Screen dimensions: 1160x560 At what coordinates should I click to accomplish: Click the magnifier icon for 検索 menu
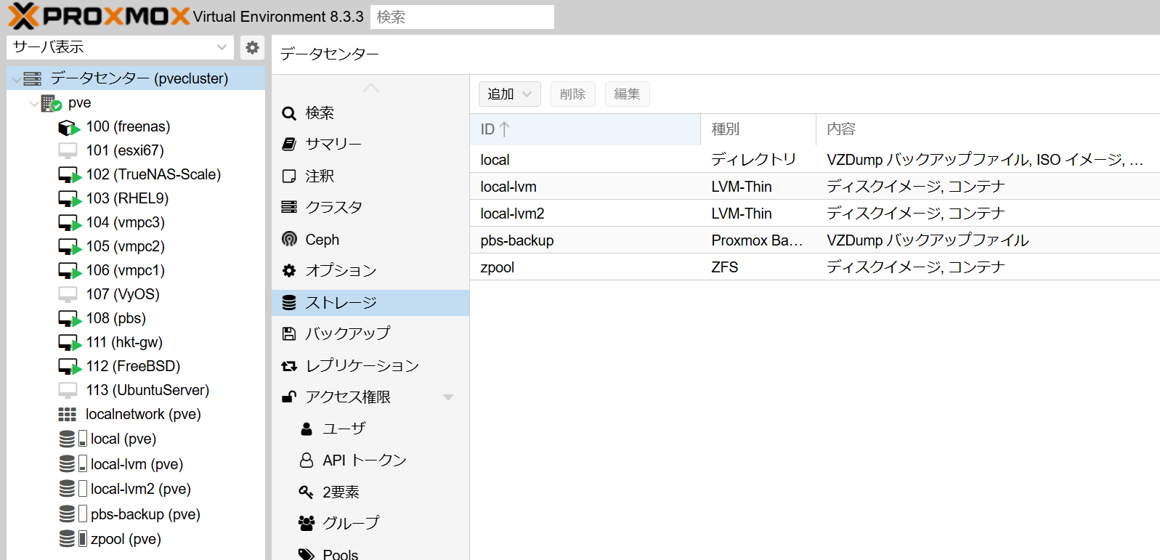pos(289,113)
